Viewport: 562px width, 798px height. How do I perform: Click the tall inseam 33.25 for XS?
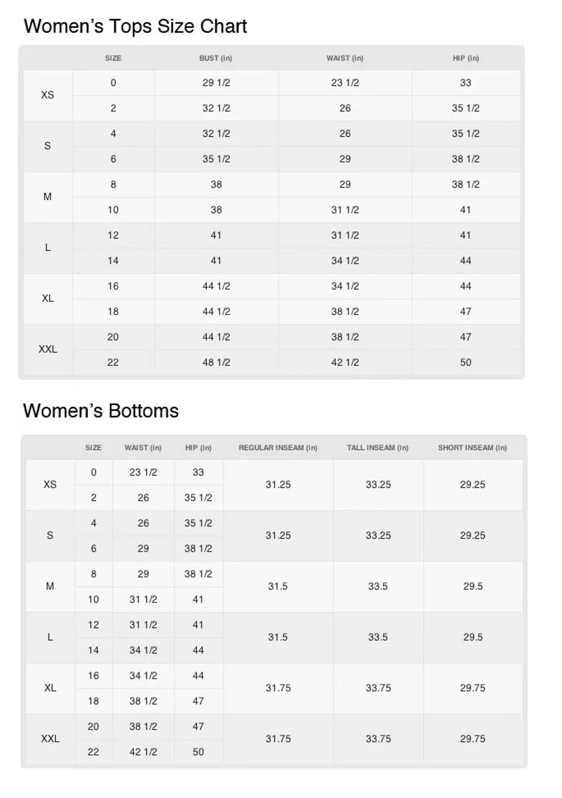378,485
